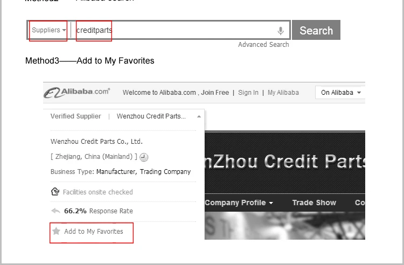Click the banner photo below the navigation bar
404x265 pixels.
(x=285, y=226)
